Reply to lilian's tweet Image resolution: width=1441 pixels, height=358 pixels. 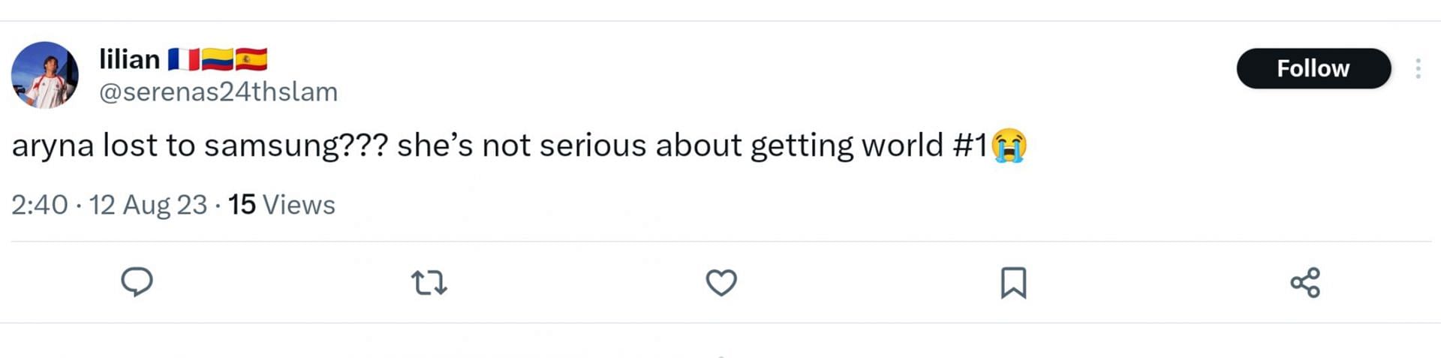pos(137,282)
